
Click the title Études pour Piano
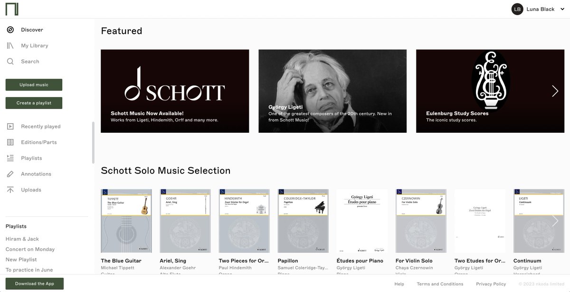click(x=360, y=261)
